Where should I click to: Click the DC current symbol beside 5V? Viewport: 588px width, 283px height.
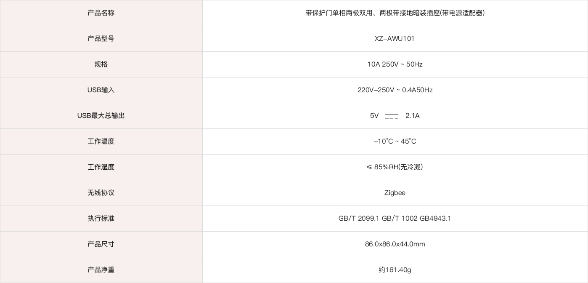[x=391, y=116]
